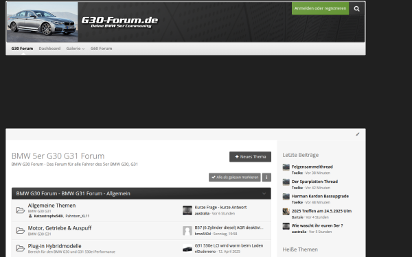The width and height of the screenshot is (412, 257).
Task: Open thread Kurze Frage - kurze Antwort
Action: tap(220, 208)
